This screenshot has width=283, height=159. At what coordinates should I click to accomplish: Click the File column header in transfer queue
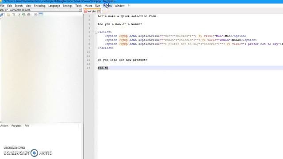(x=27, y=125)
